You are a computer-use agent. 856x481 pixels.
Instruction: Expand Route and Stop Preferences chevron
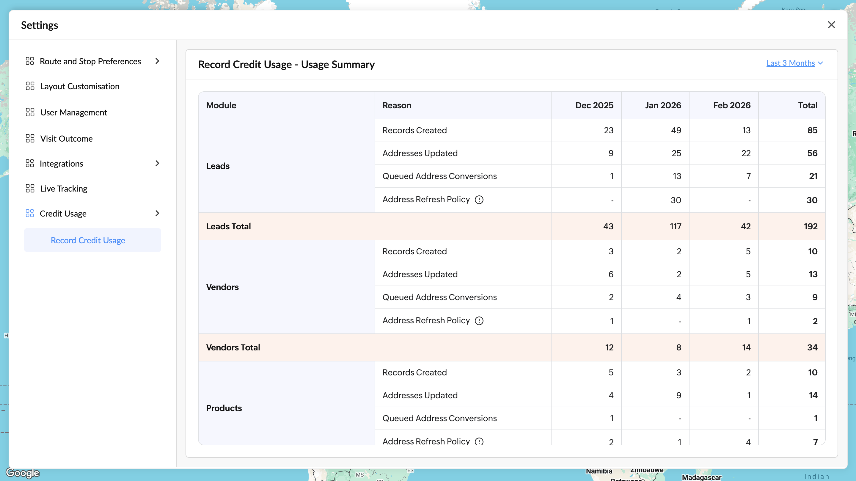click(157, 61)
